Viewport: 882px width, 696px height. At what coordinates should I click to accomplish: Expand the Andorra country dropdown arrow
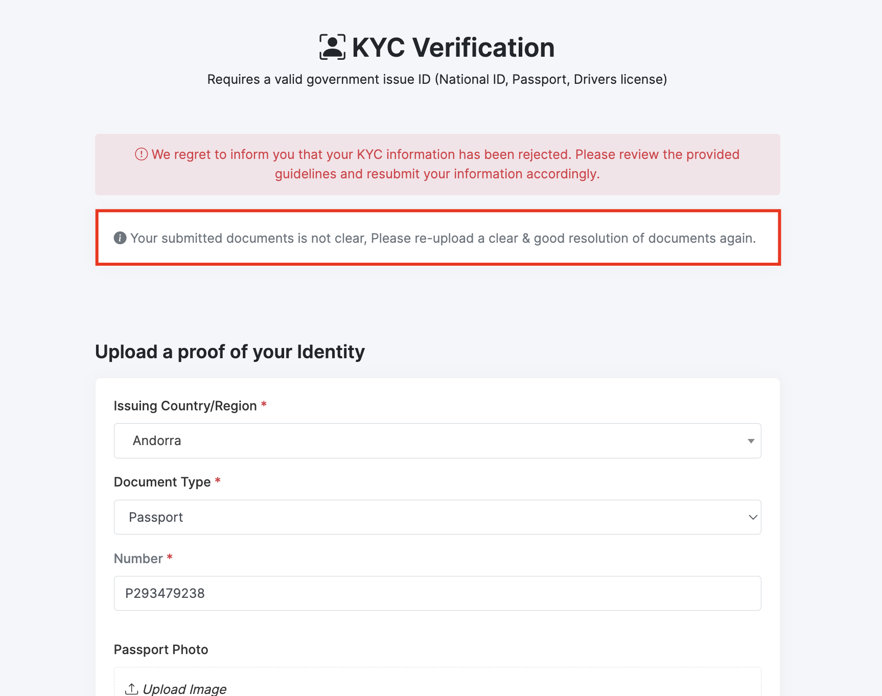pos(751,441)
